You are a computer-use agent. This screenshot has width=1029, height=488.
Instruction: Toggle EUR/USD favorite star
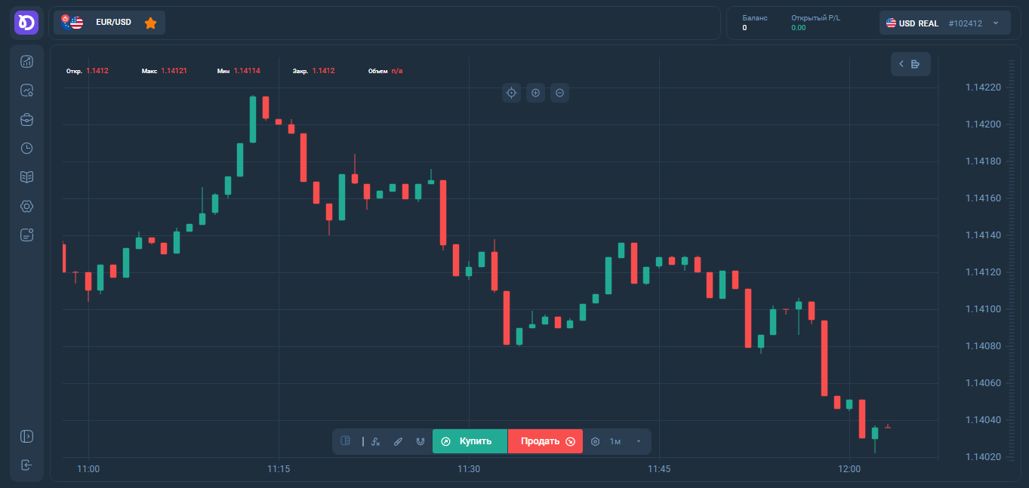[151, 23]
